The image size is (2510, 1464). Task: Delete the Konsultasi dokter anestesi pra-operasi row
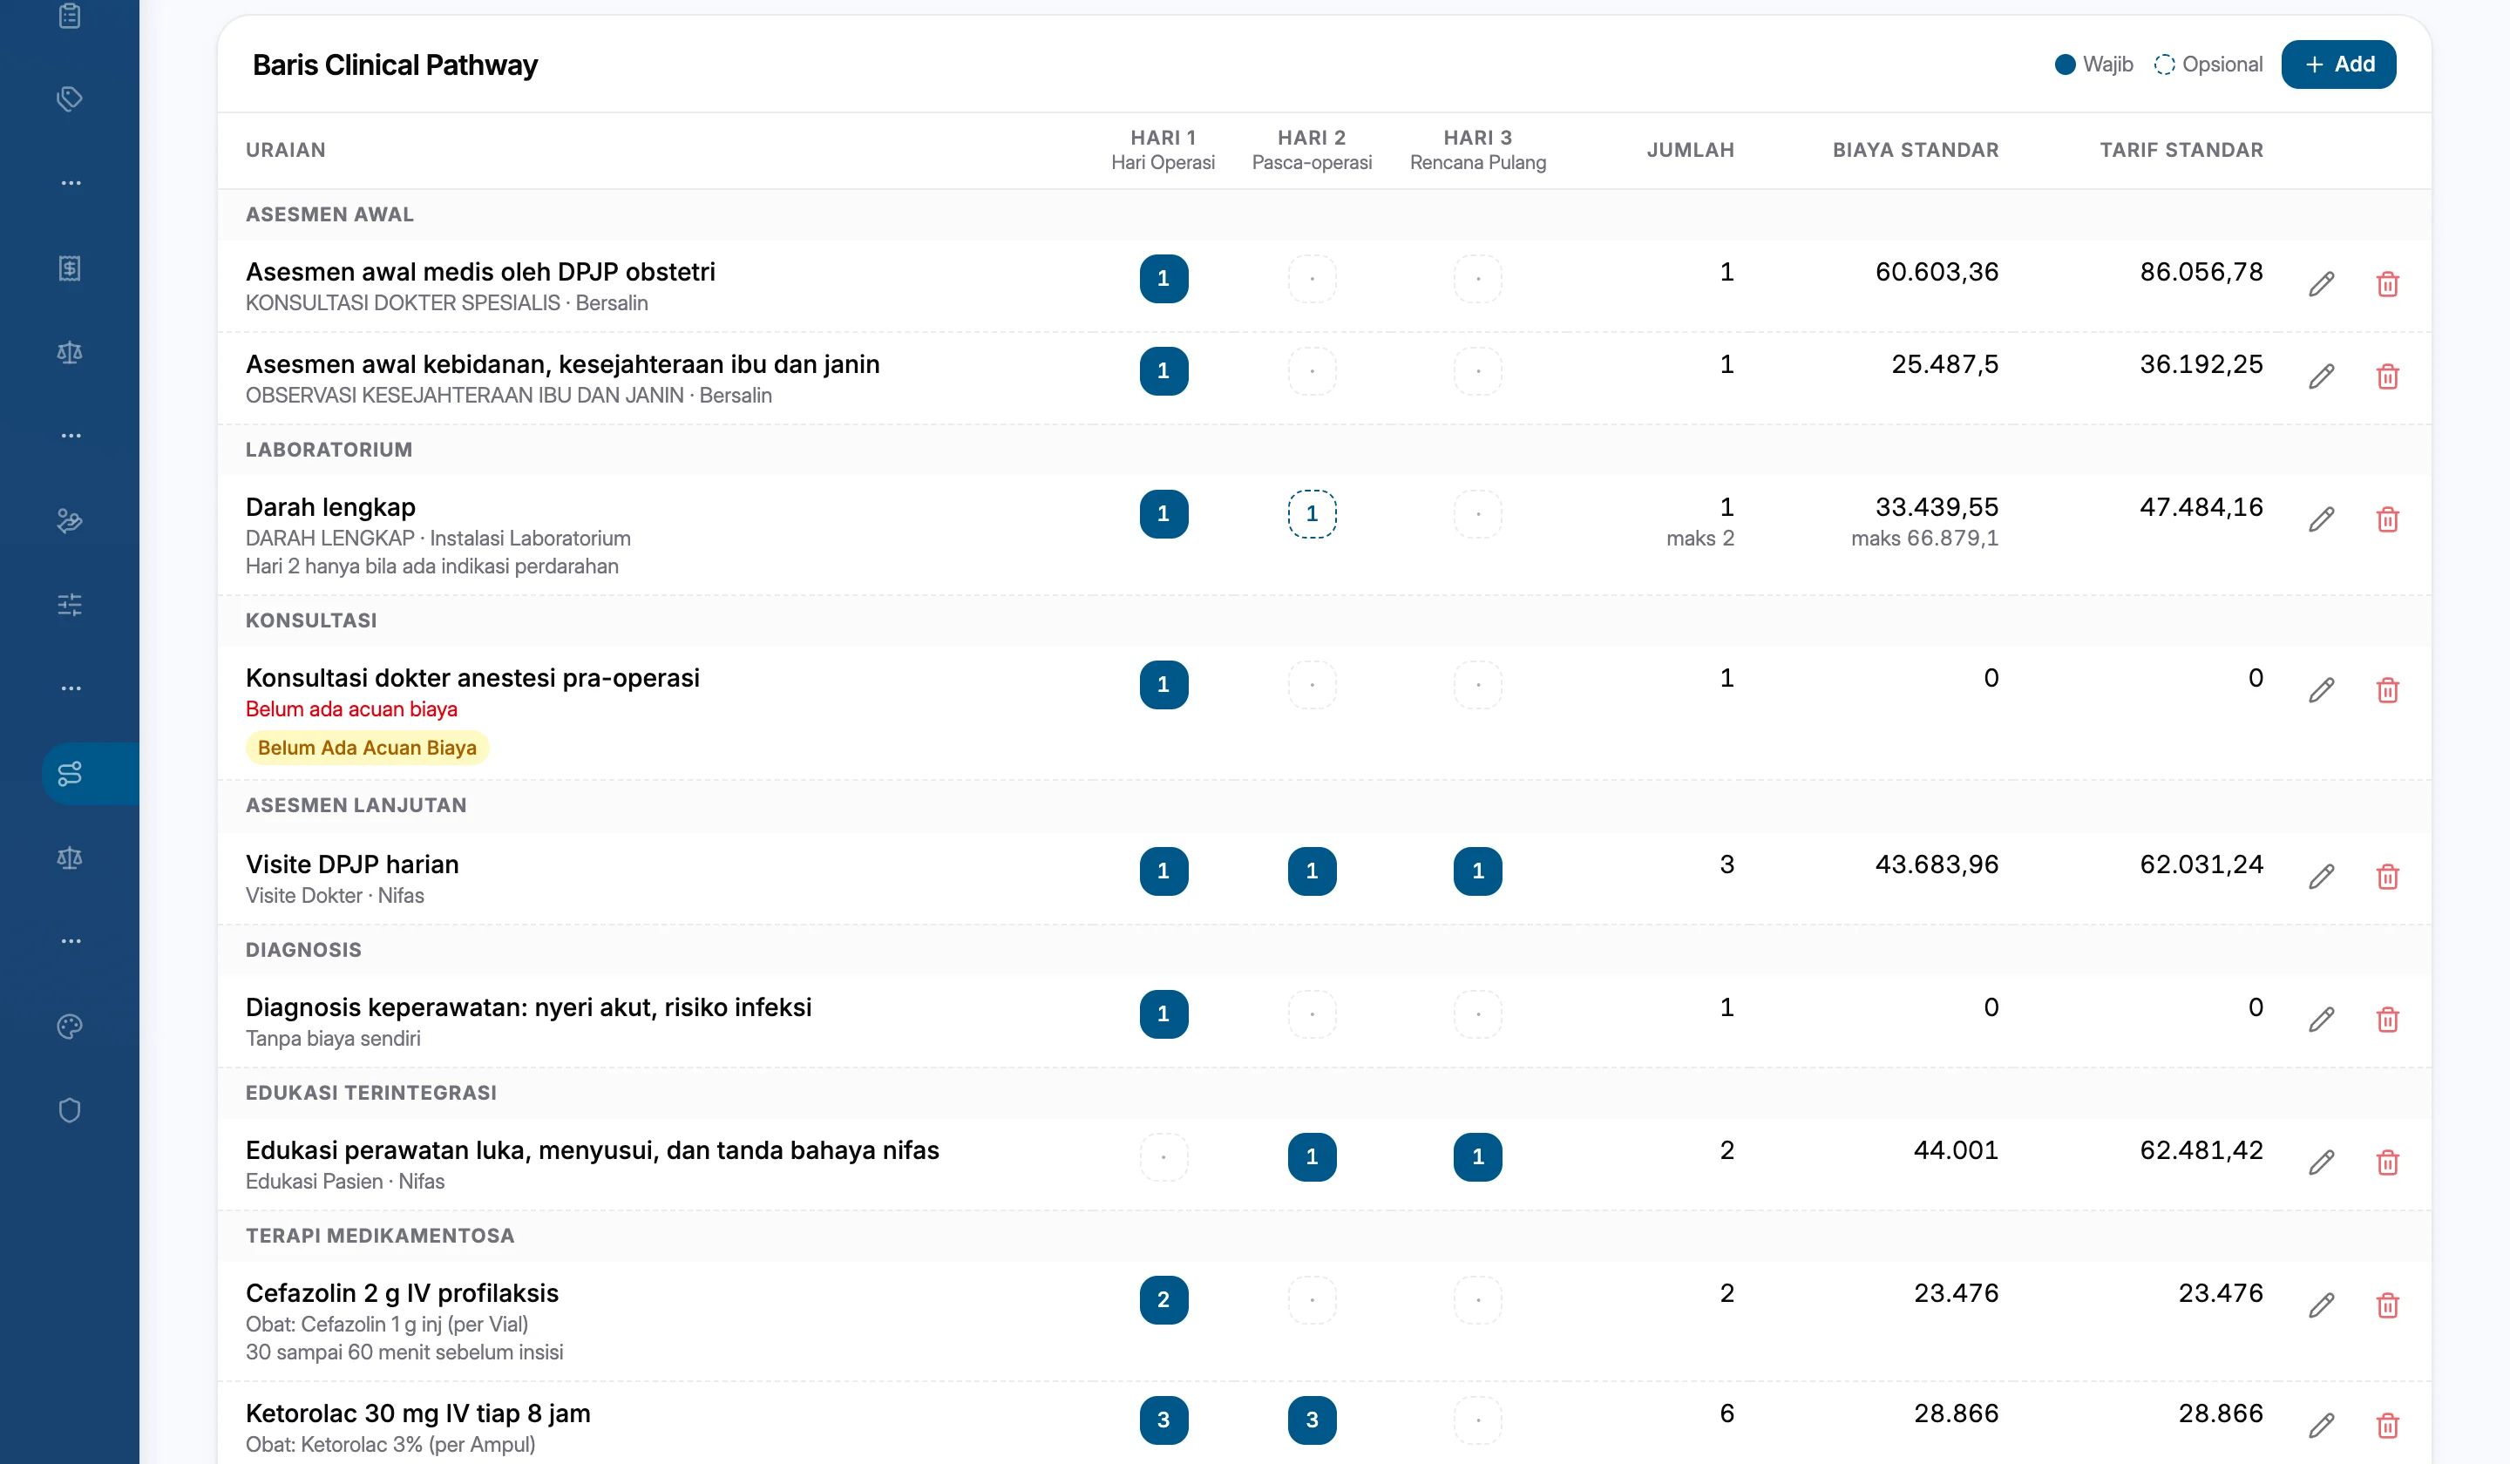point(2386,690)
